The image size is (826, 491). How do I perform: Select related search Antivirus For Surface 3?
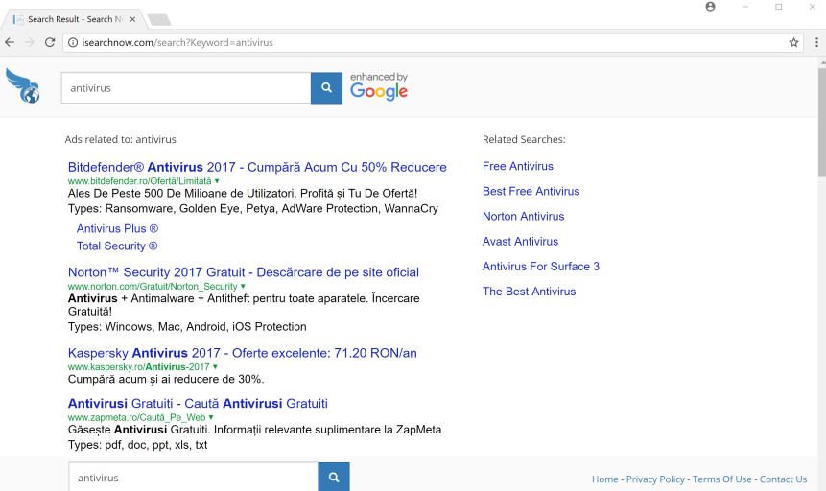541,266
